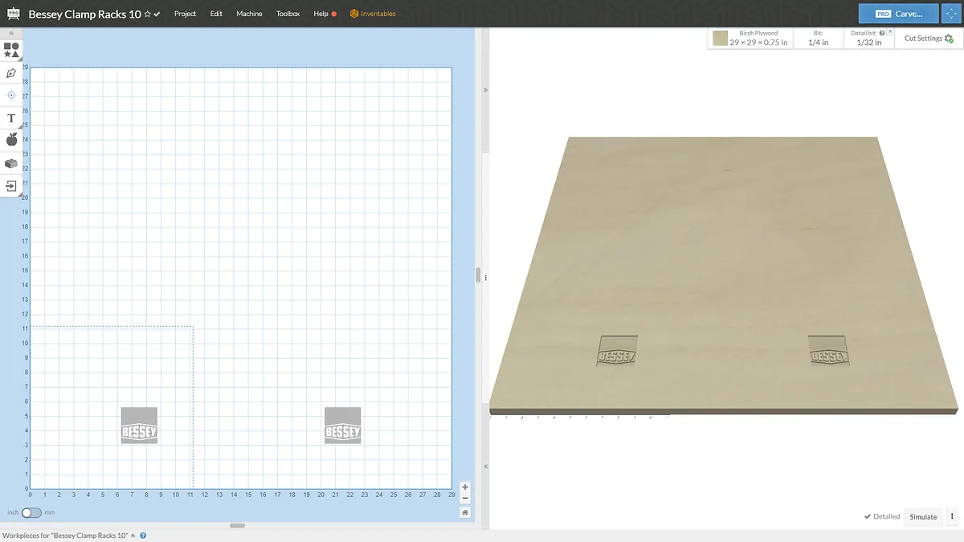Image resolution: width=964 pixels, height=542 pixels.
Task: Click the Import file icon
Action: tap(11, 185)
